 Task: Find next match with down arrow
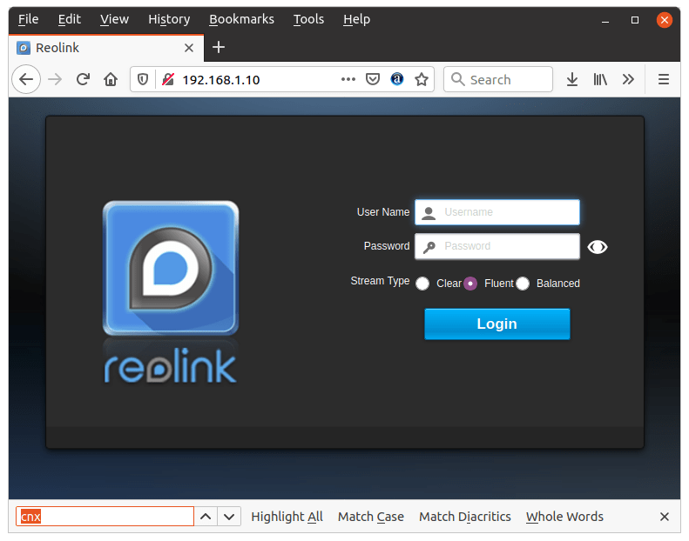(229, 517)
